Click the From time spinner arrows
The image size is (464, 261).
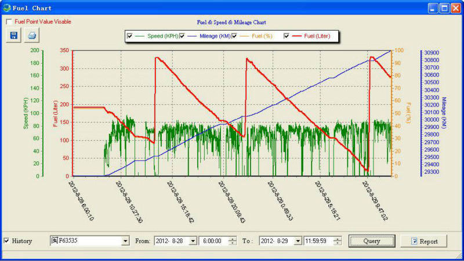point(233,241)
